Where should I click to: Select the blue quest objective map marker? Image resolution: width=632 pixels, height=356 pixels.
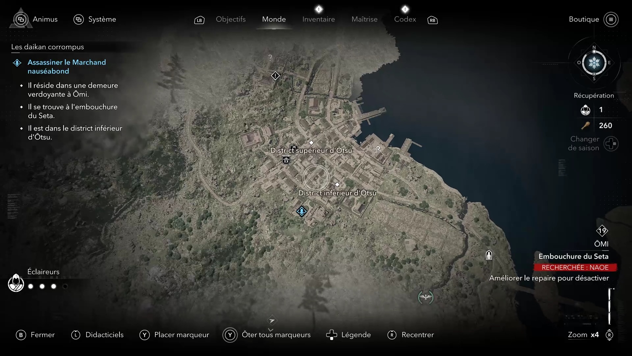point(302,211)
